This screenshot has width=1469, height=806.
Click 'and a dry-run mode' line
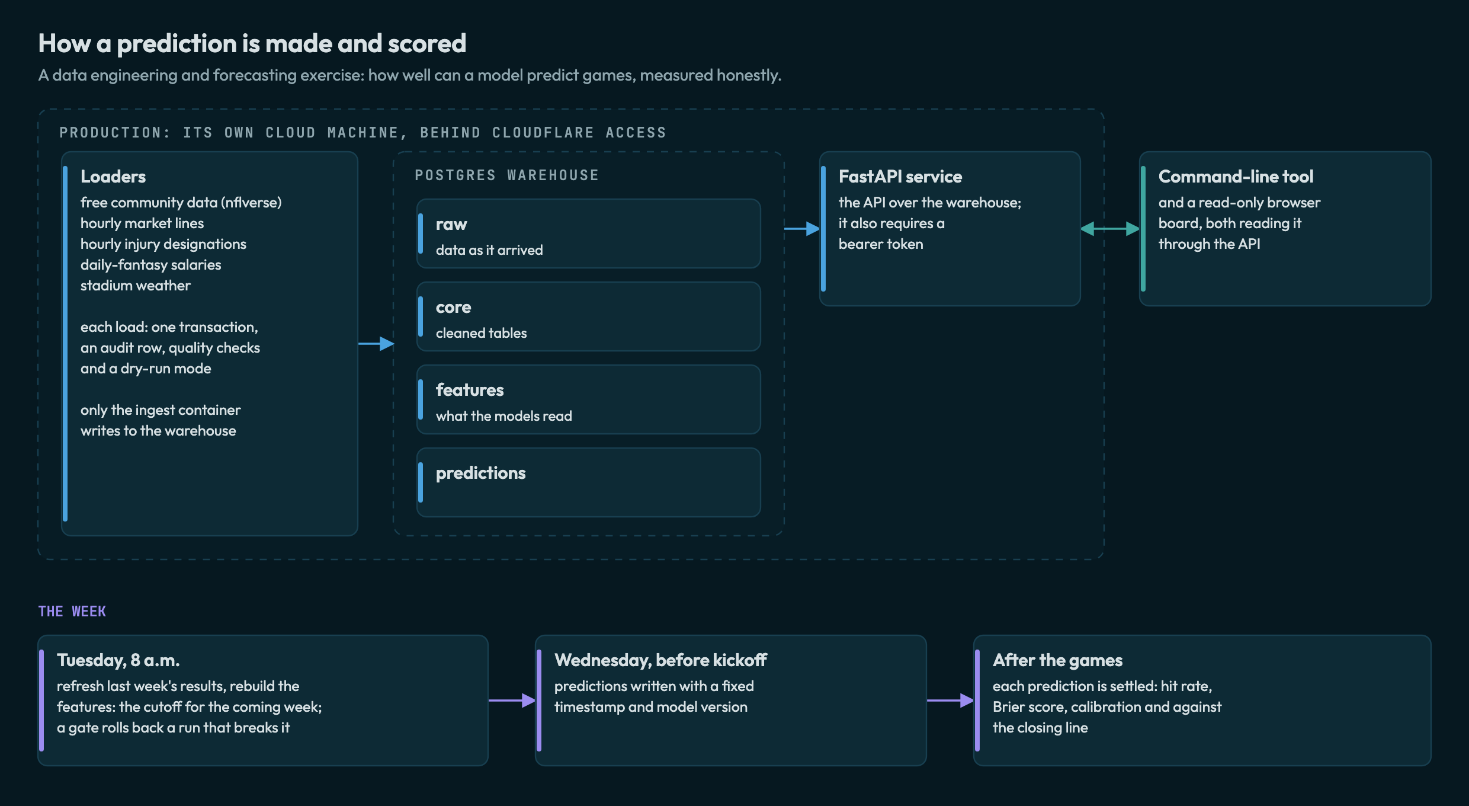(146, 369)
